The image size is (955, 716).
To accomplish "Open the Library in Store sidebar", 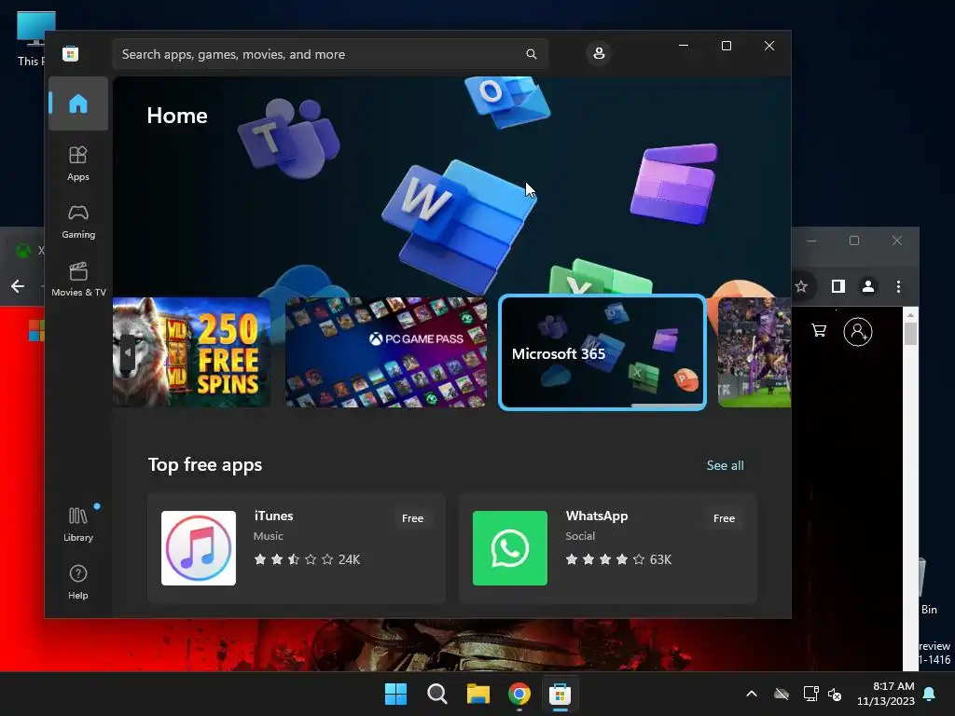I will point(78,524).
